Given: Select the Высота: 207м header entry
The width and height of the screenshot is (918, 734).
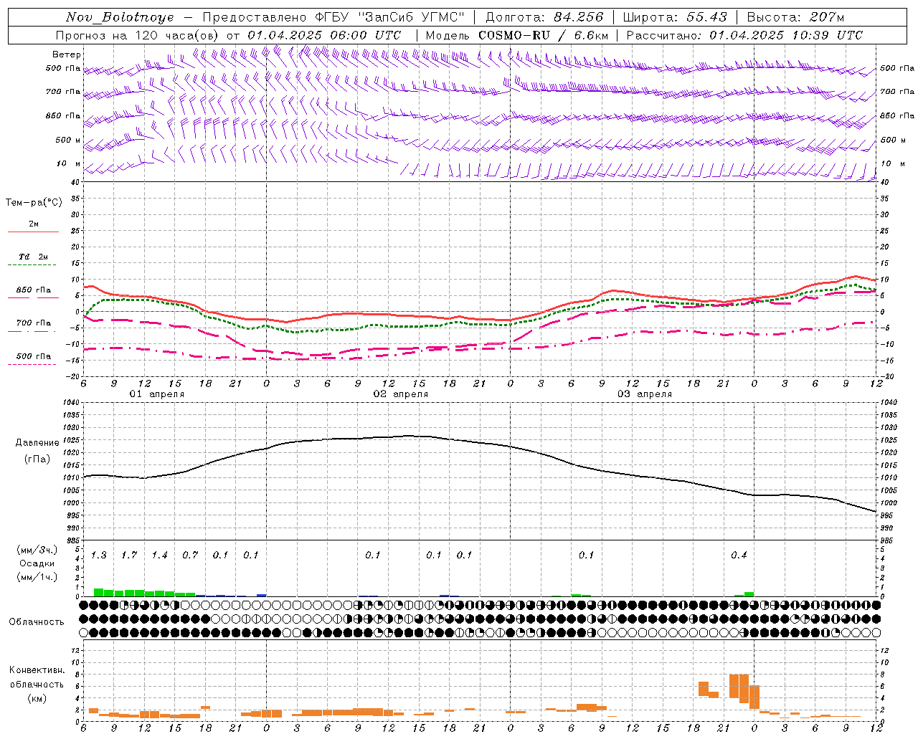Looking at the screenshot, I should (795, 17).
